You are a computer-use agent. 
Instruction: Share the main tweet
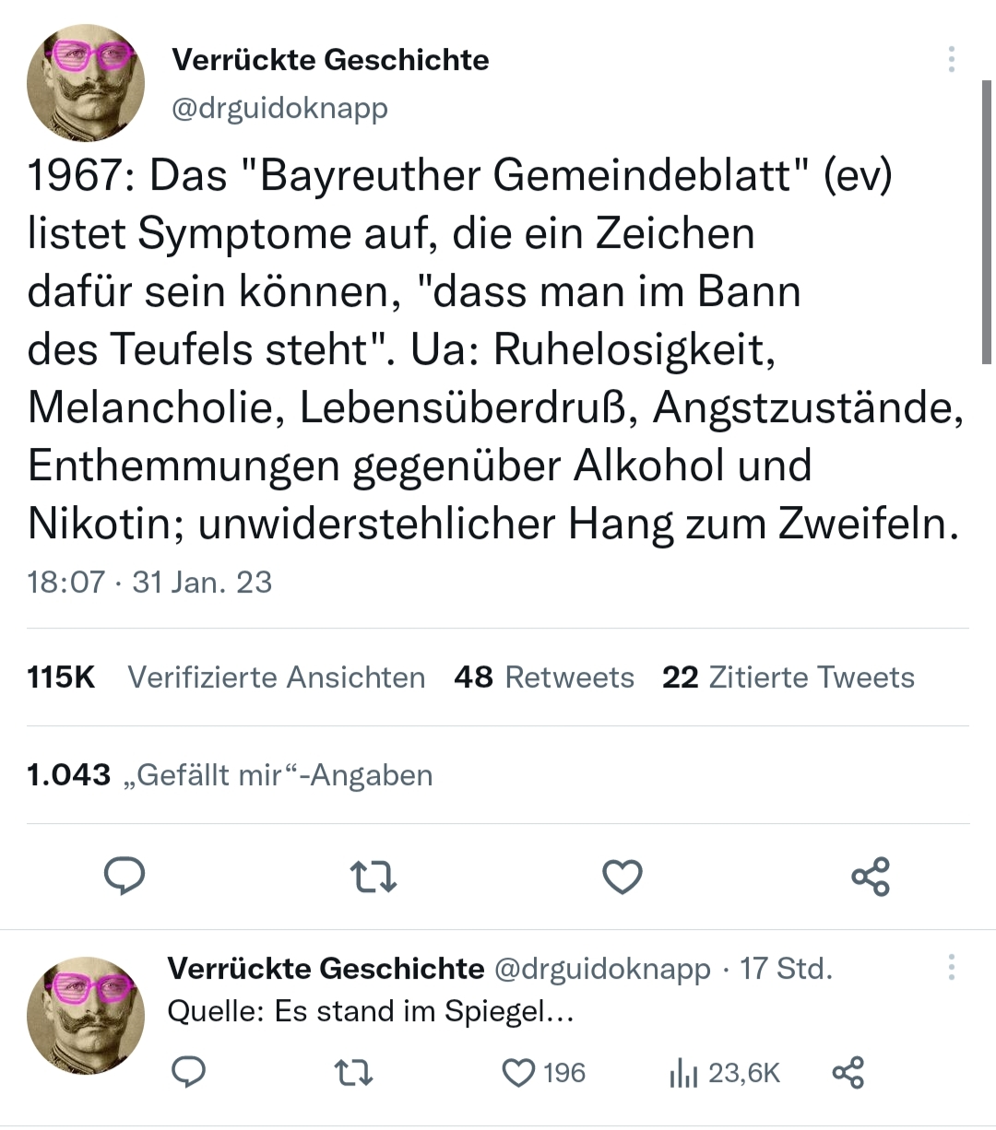pos(871,877)
